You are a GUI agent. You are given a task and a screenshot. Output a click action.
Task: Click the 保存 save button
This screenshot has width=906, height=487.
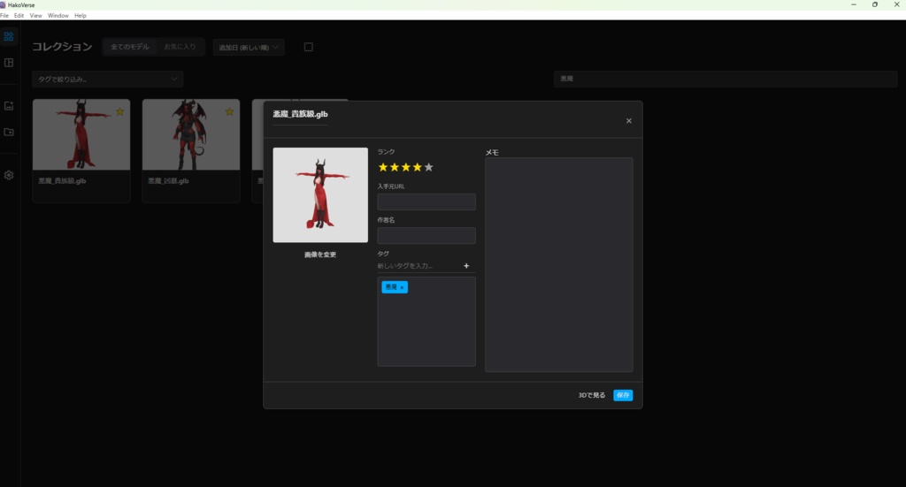point(623,395)
